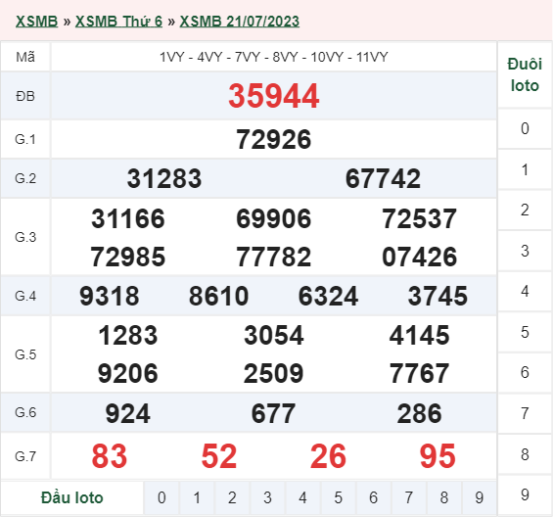The image size is (553, 517).
Task: Click the G.3 number 72985
Action: tap(128, 257)
